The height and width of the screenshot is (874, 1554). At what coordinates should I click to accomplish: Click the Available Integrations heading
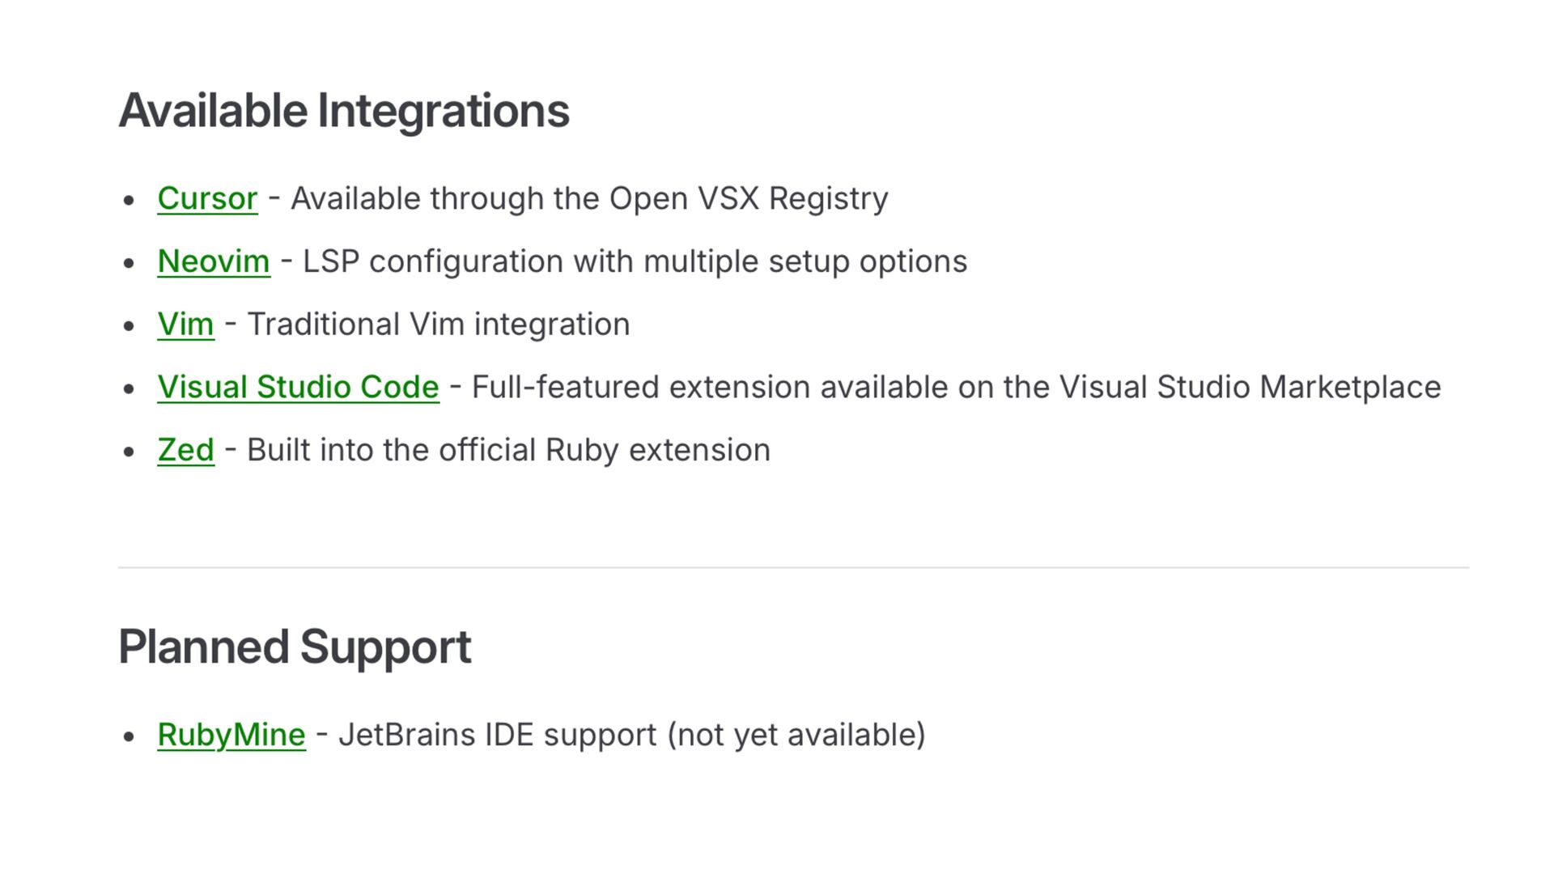344,111
